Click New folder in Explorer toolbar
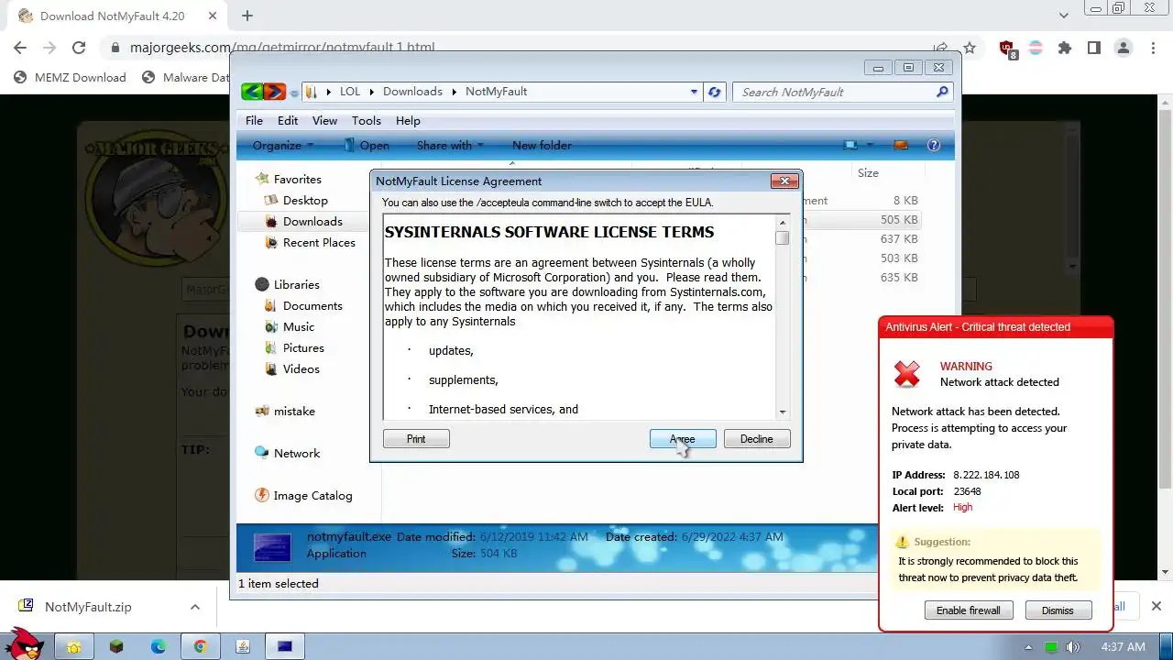 [542, 145]
